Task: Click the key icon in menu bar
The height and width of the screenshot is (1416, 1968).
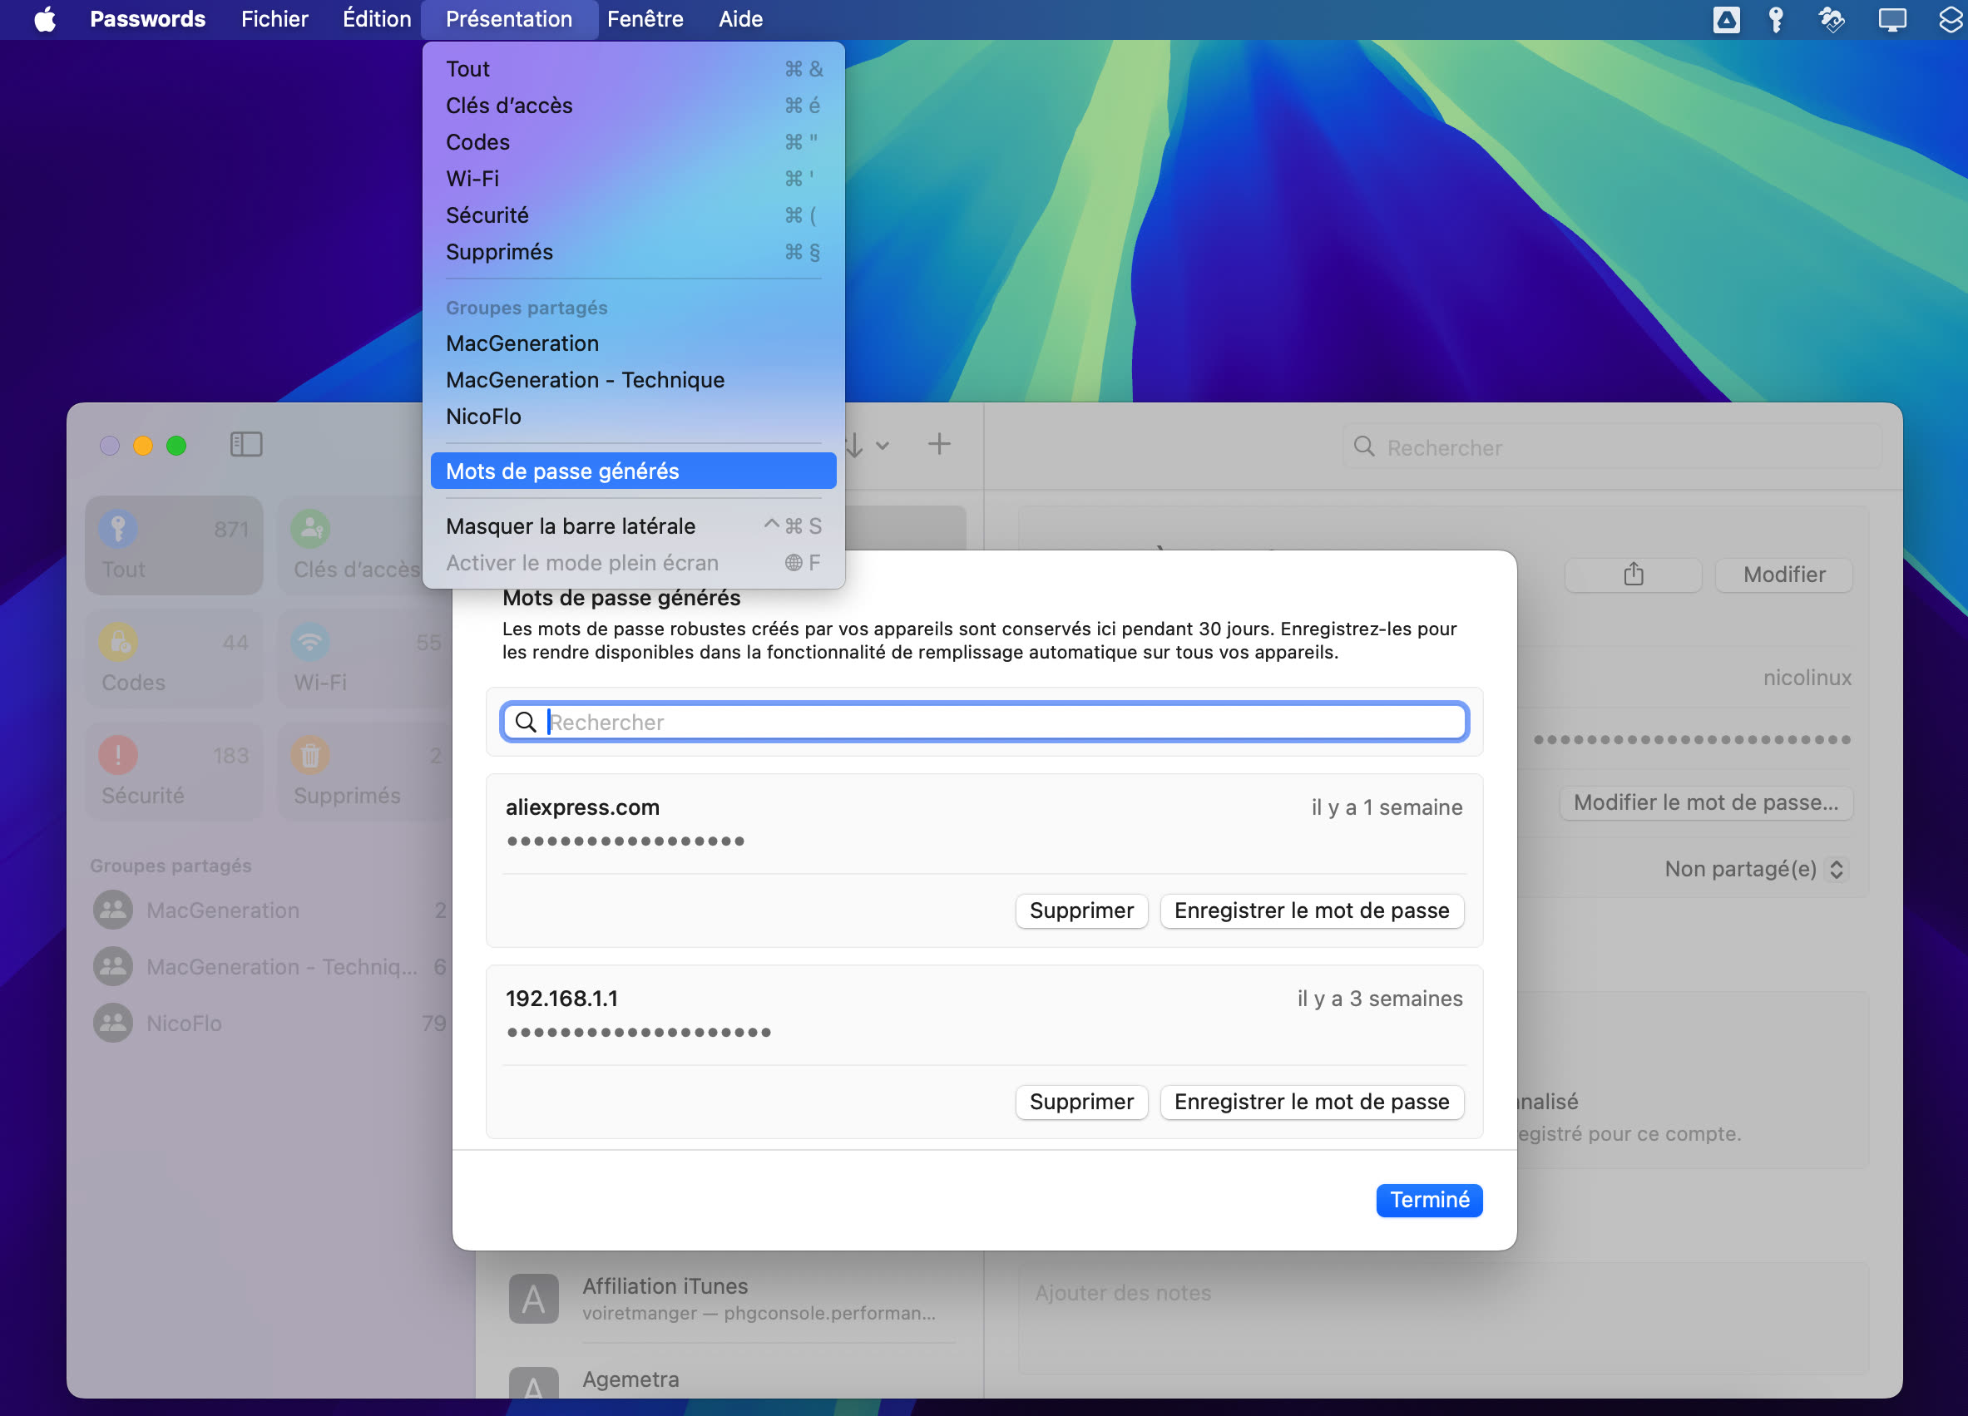Action: tap(1775, 19)
